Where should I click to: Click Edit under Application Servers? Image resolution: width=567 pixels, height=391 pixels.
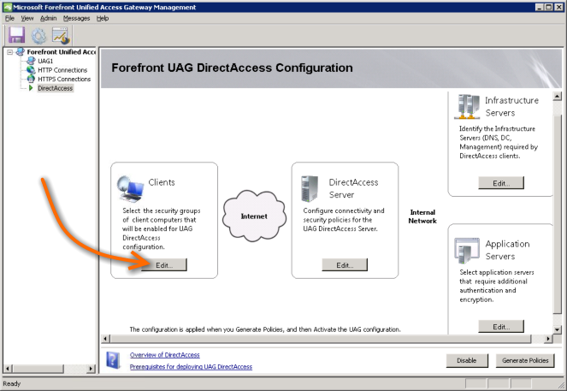[x=501, y=327]
